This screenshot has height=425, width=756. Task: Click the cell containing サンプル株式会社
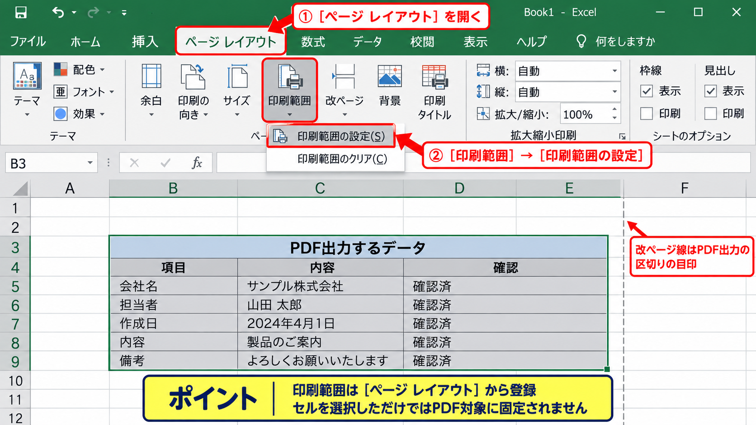[x=320, y=286]
